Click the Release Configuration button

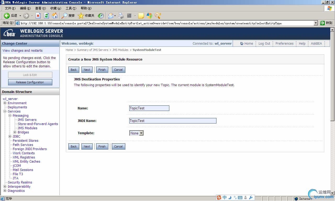[30, 82]
